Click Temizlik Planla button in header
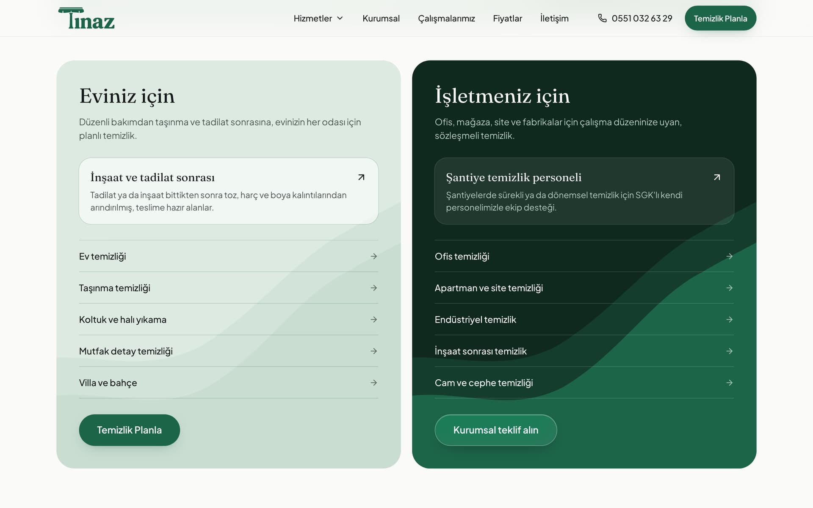 pyautogui.click(x=720, y=18)
